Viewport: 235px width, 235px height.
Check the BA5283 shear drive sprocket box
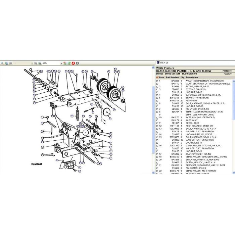point(157,165)
